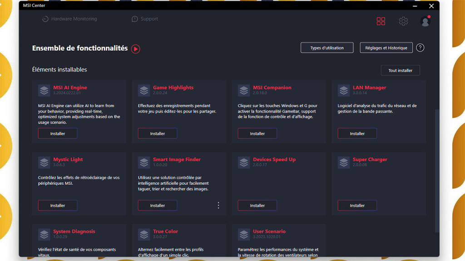This screenshot has width=465, height=261.
Task: Click the MSI AI Engine stack icon
Action: click(x=44, y=90)
